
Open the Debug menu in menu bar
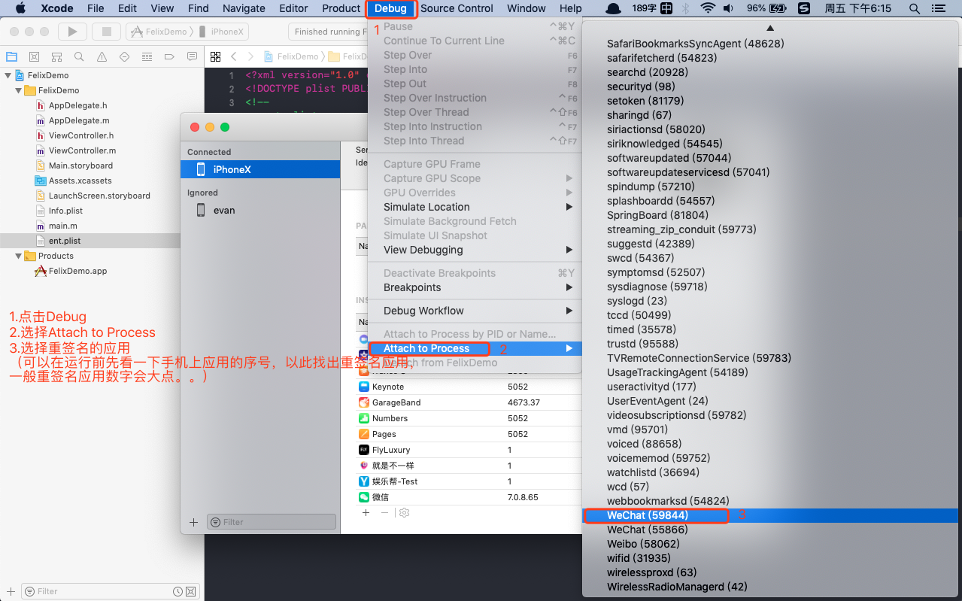pyautogui.click(x=390, y=8)
